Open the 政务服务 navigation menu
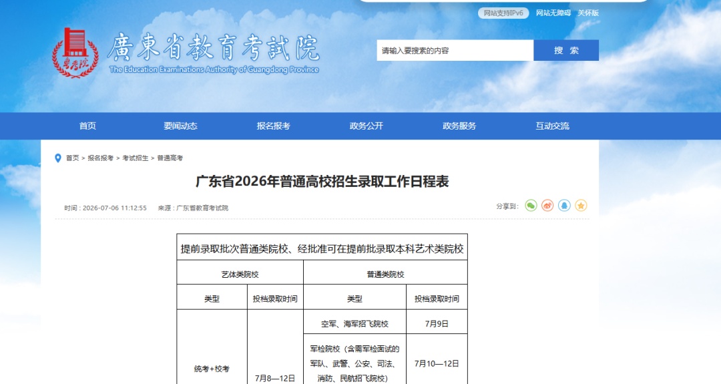The height and width of the screenshot is (384, 721). (459, 126)
